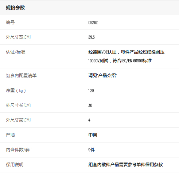Select the 外尺寸宽(CM) row label
Image resolution: width=179 pixels, height=180 pixels.
[x=18, y=37]
